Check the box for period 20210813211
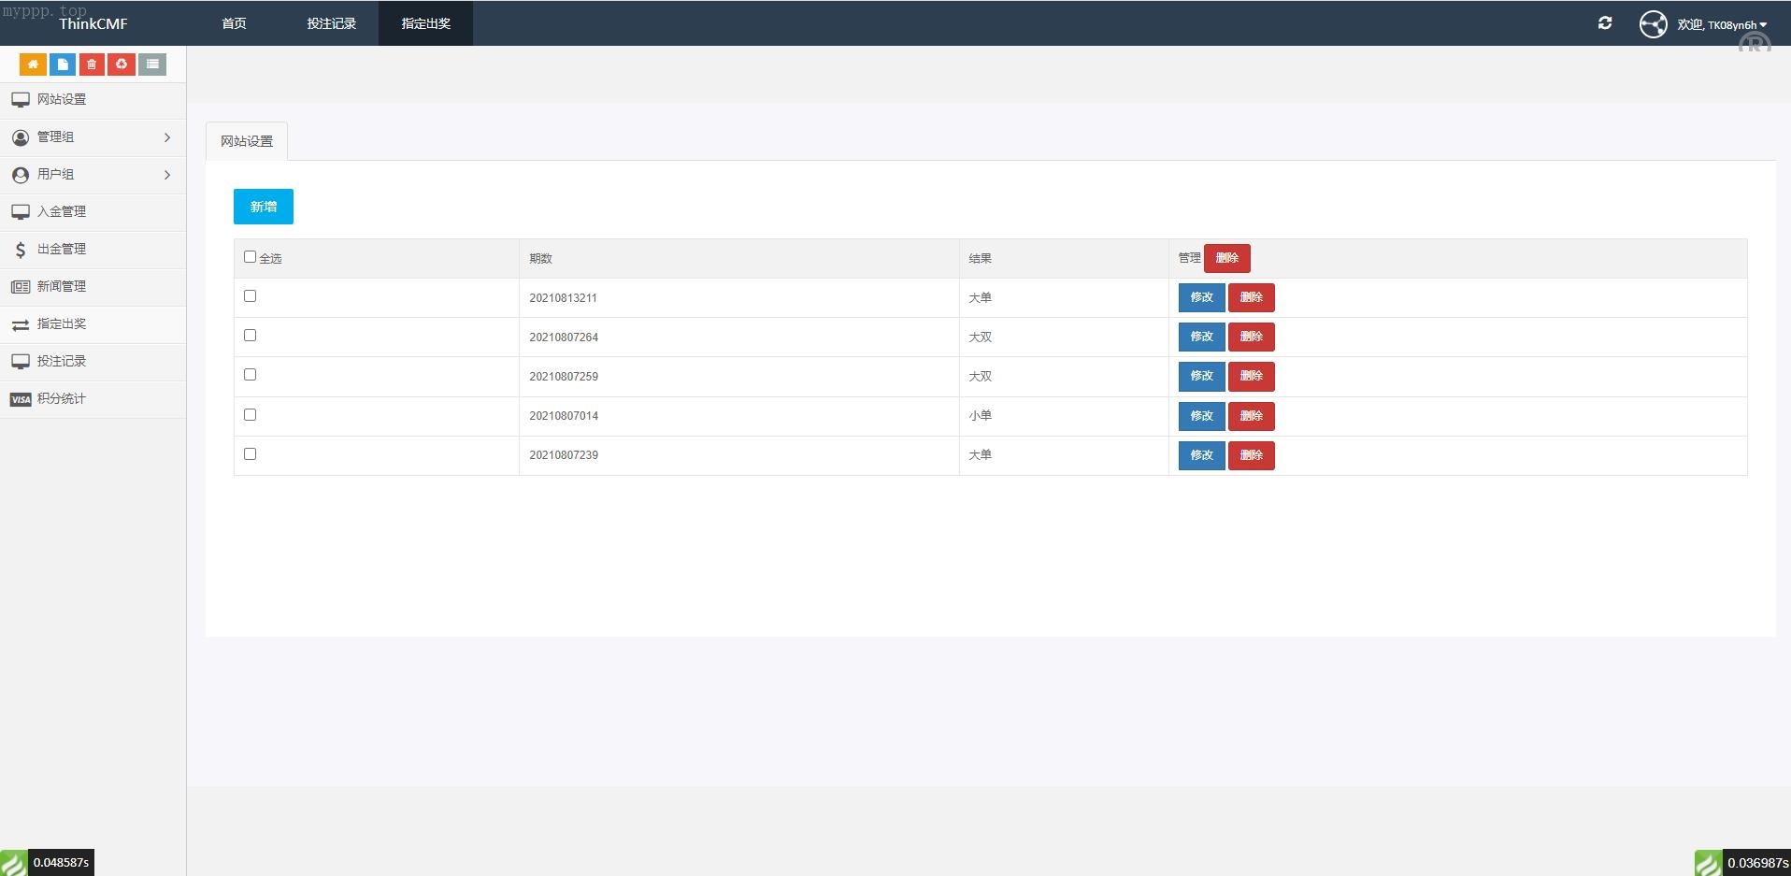 pos(250,296)
